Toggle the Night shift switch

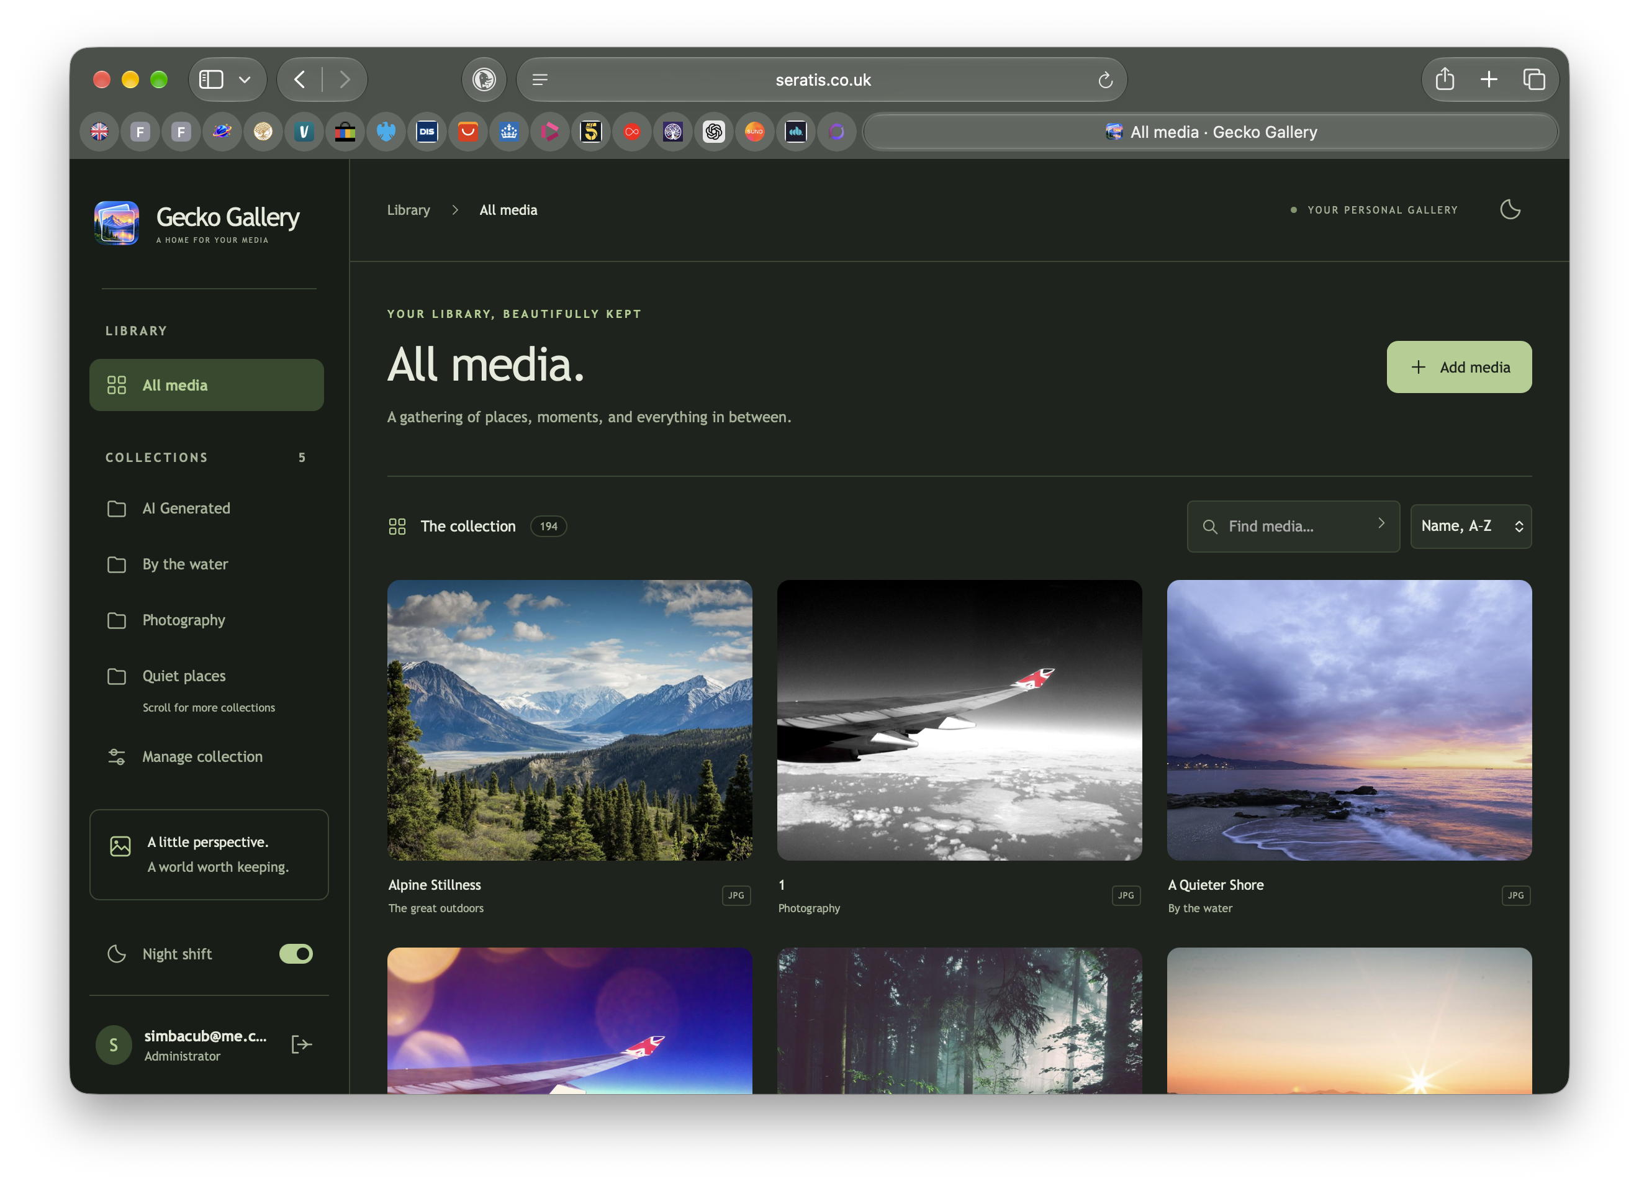pos(296,954)
